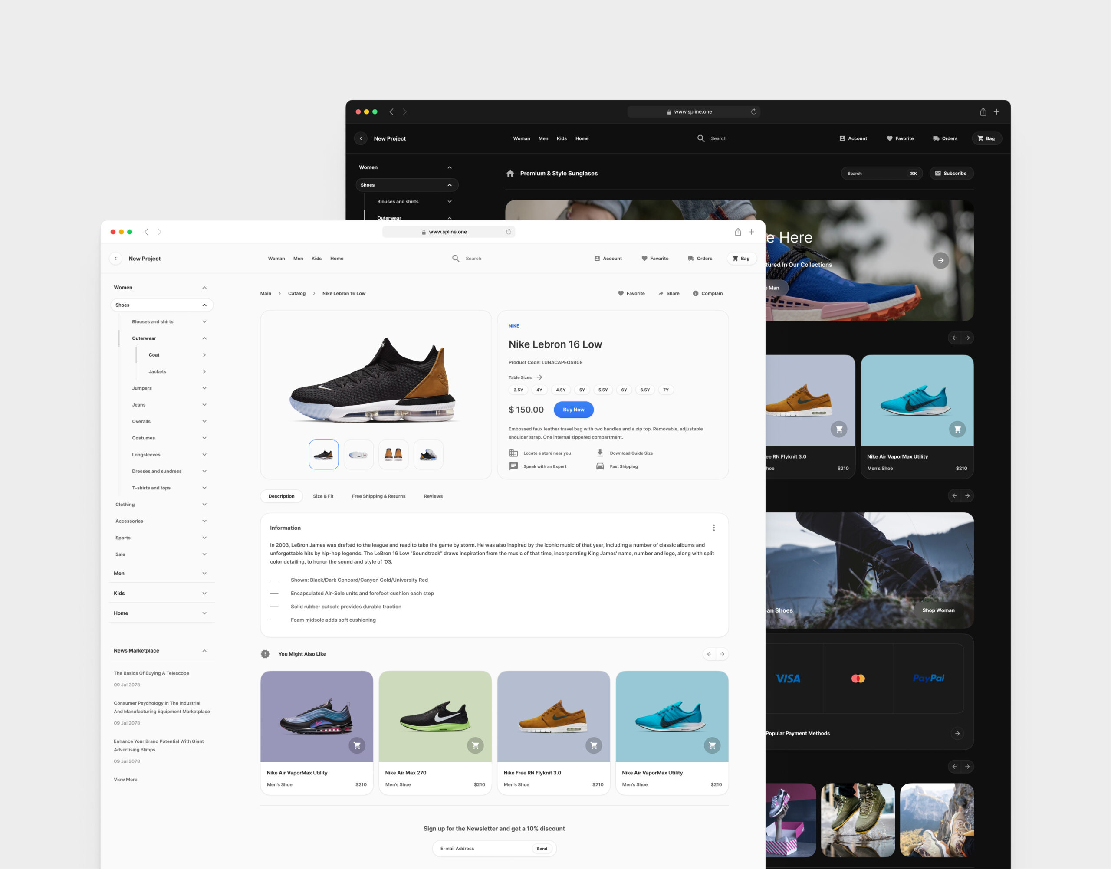
Task: Expand Accessories category
Action: [x=204, y=521]
